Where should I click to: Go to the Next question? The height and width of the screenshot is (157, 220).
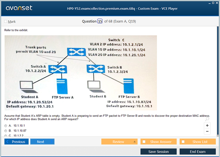(x=42, y=142)
